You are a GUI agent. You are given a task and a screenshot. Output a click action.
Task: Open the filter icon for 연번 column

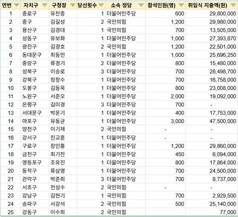(x=16, y=6)
